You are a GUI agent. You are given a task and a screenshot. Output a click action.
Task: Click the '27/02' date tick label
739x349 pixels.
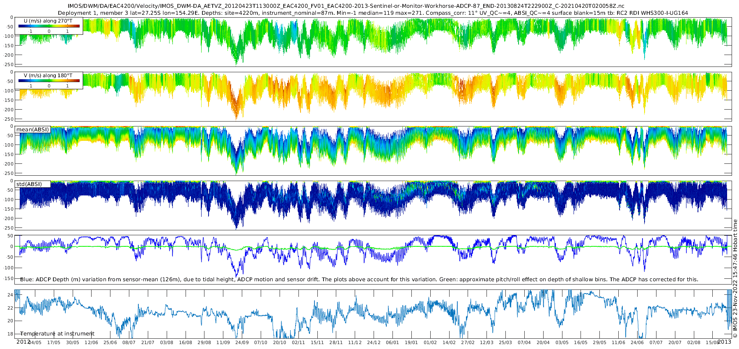tap(468, 342)
